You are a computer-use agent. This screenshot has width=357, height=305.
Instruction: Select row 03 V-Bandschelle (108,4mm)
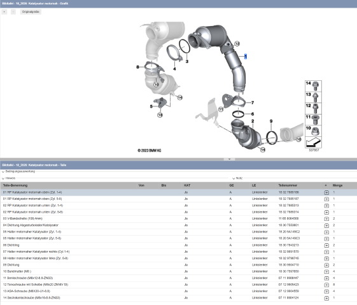(178, 218)
